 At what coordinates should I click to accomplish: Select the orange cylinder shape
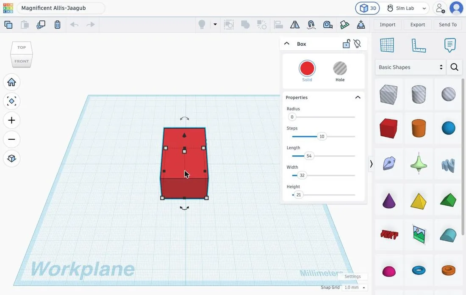tap(419, 128)
